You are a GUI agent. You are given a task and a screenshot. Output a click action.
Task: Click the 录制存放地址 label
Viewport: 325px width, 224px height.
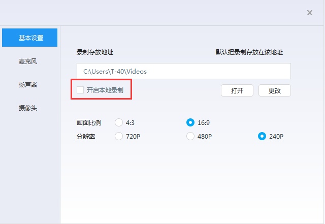(95, 52)
